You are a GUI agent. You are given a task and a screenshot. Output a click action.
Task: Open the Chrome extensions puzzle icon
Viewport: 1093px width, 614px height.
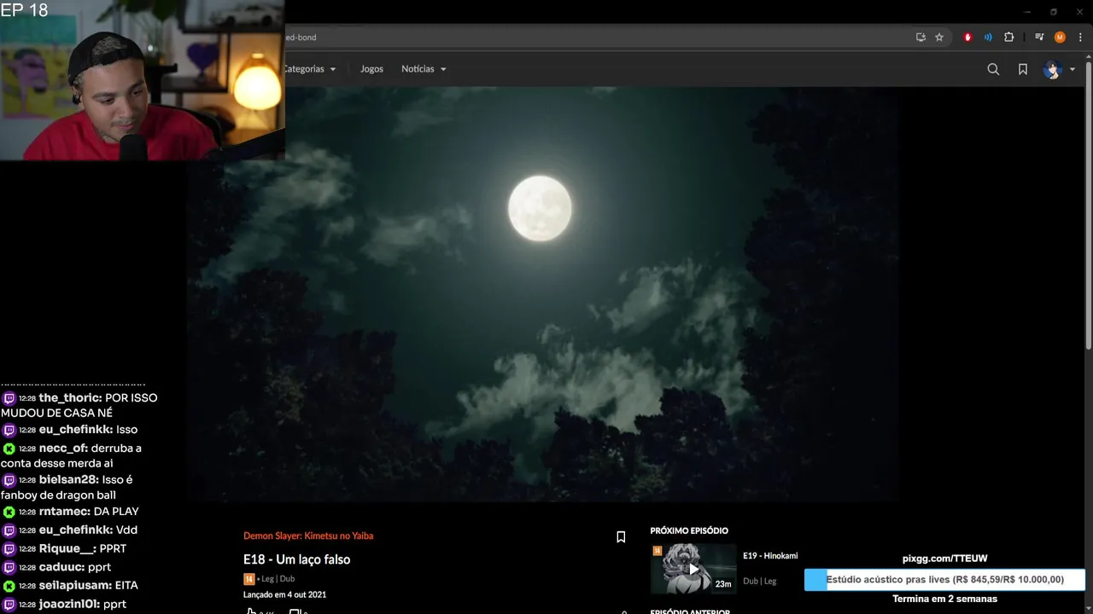coord(1008,38)
